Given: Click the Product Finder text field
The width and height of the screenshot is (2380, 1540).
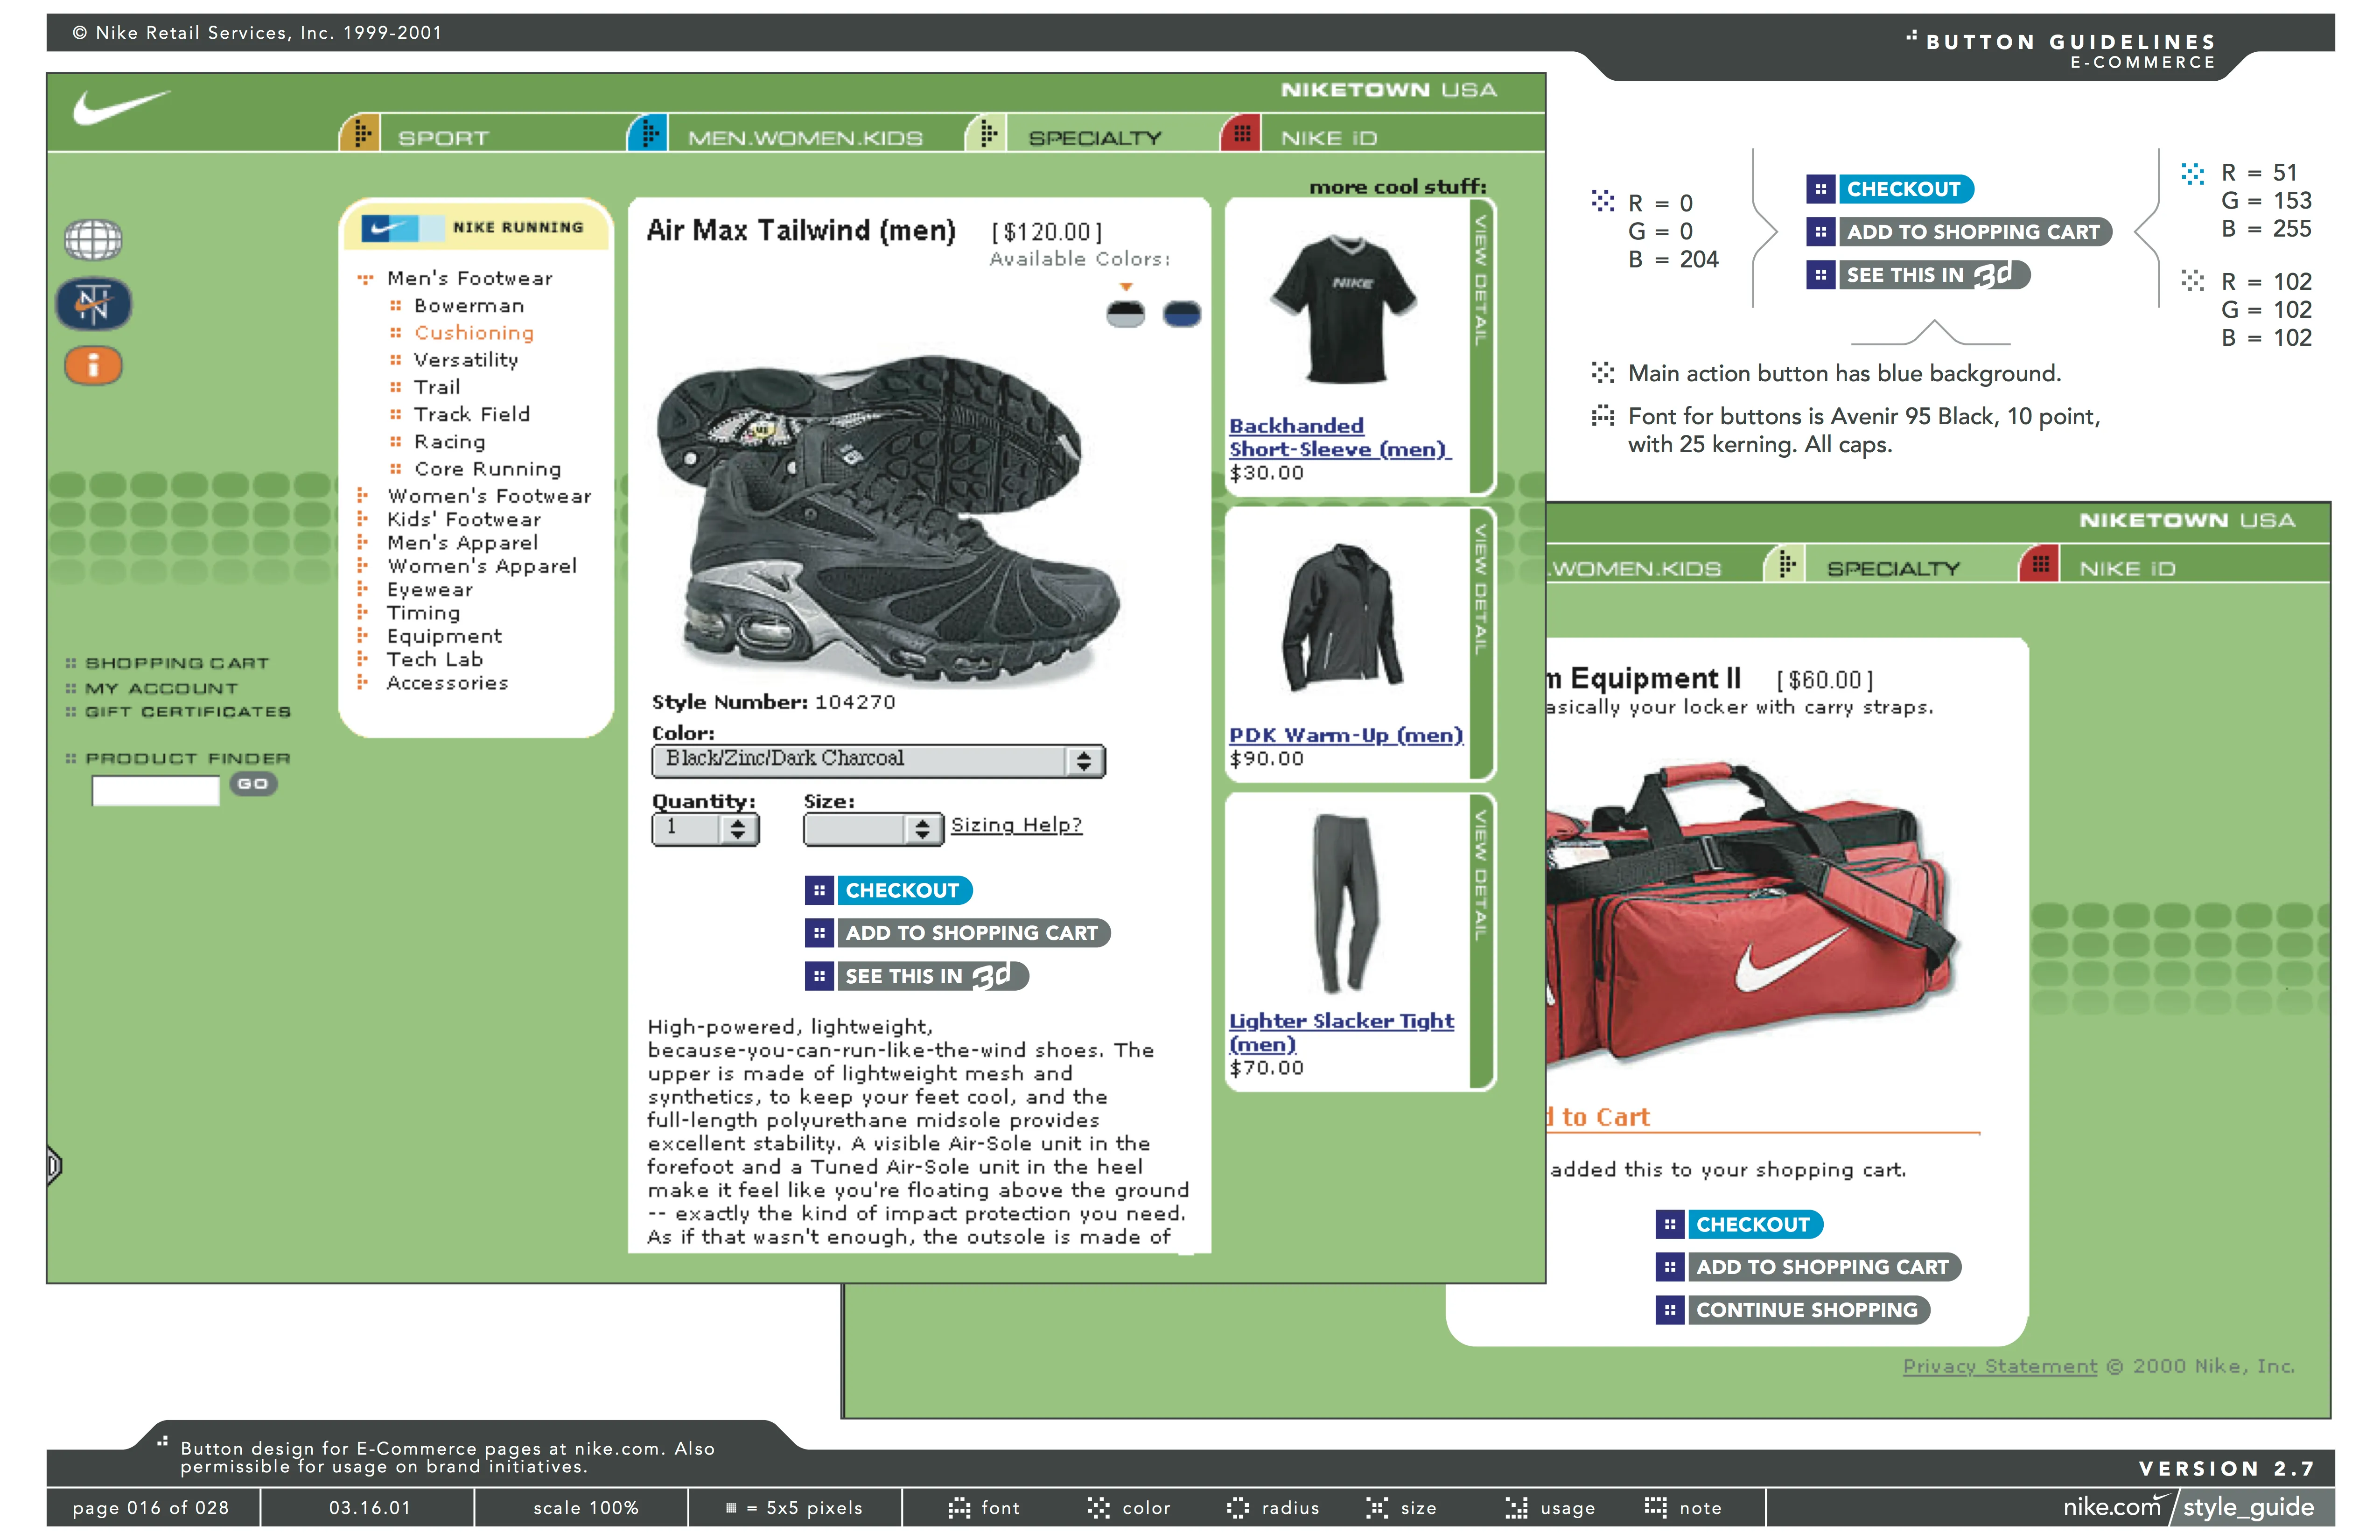Looking at the screenshot, I should pyautogui.click(x=156, y=790).
